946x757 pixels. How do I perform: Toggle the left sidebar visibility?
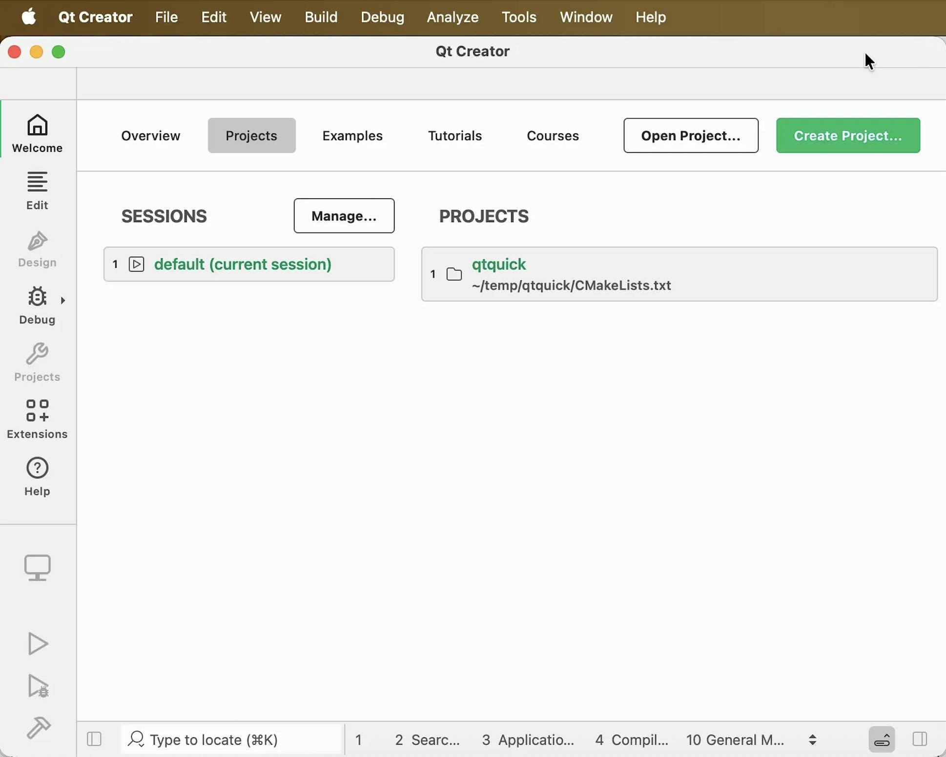point(94,739)
